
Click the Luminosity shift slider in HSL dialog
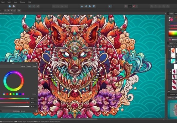[x=14, y=106]
